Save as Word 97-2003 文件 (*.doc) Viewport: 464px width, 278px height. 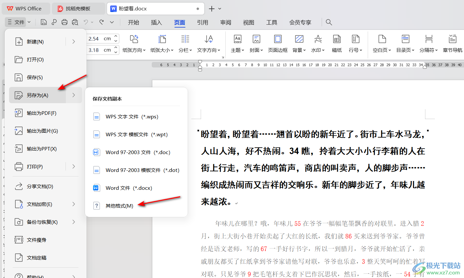pyautogui.click(x=136, y=152)
